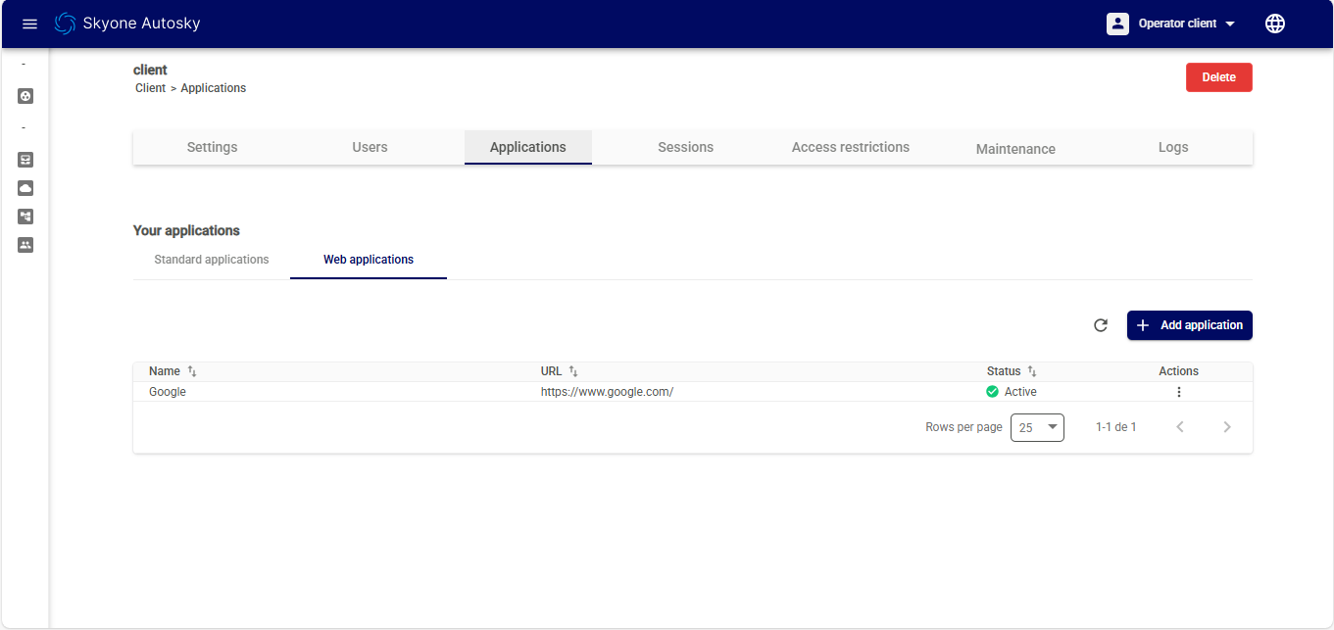Refresh the web applications list

tap(1100, 325)
